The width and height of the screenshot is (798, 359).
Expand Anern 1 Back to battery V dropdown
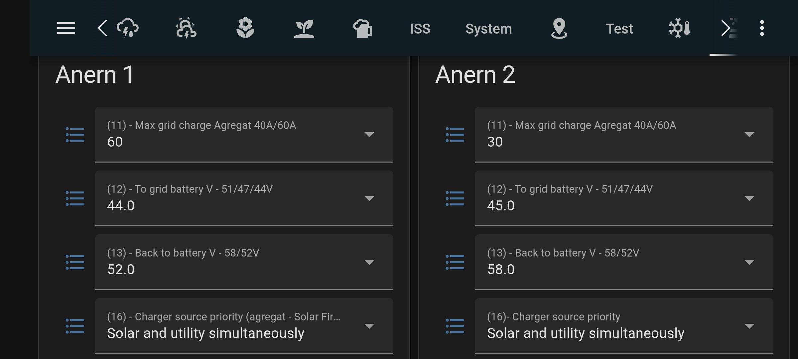(244, 262)
